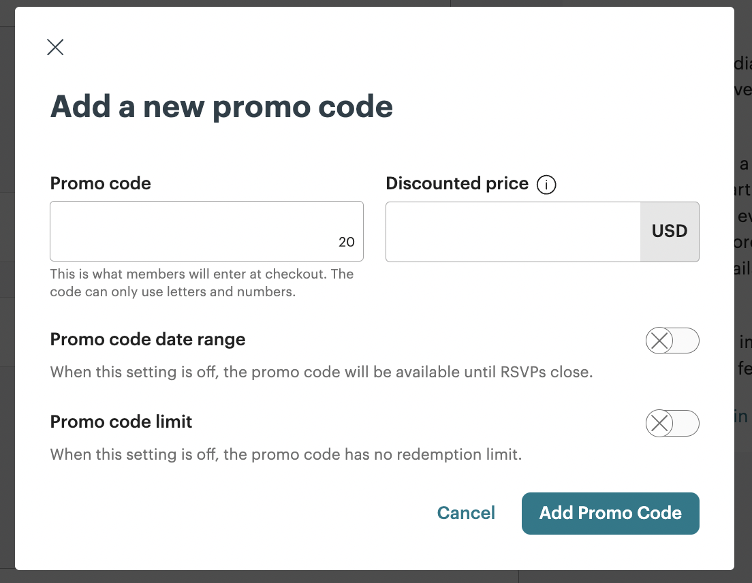Click the Promo code input showing 20
Screen dimensions: 752x583
(206, 232)
